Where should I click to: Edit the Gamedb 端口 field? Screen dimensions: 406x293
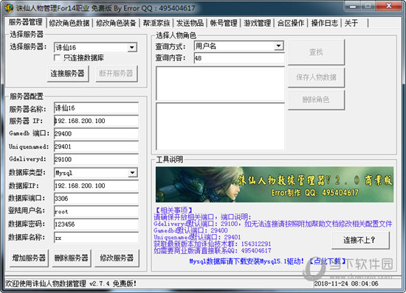[x=96, y=134]
